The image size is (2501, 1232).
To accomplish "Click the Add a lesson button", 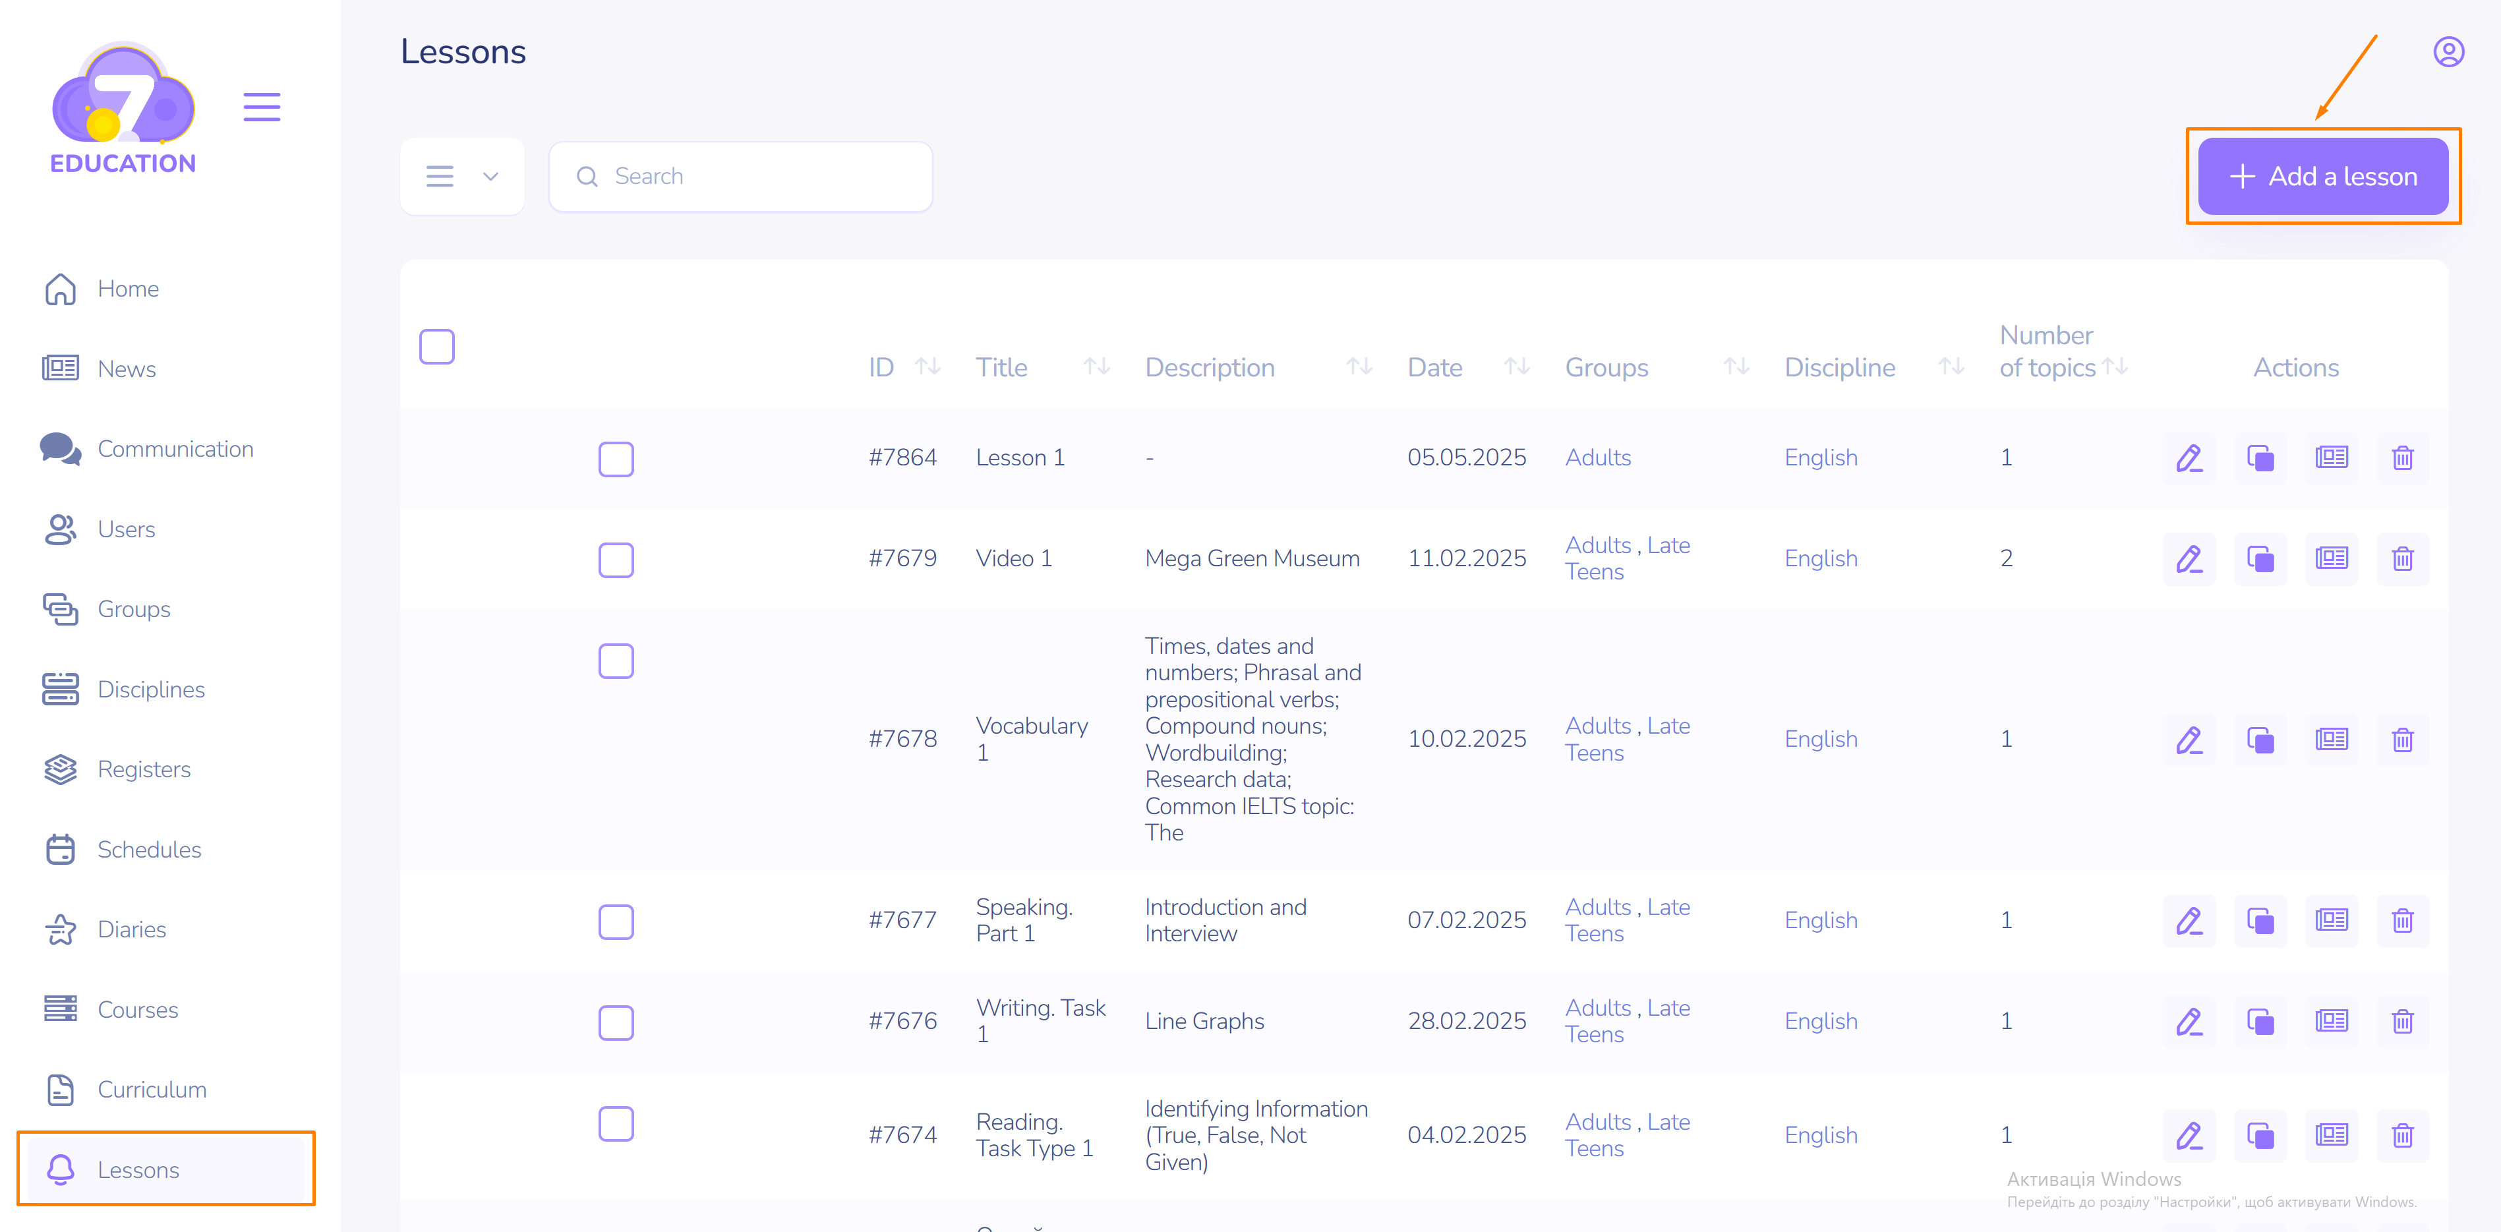I will 2322,177.
